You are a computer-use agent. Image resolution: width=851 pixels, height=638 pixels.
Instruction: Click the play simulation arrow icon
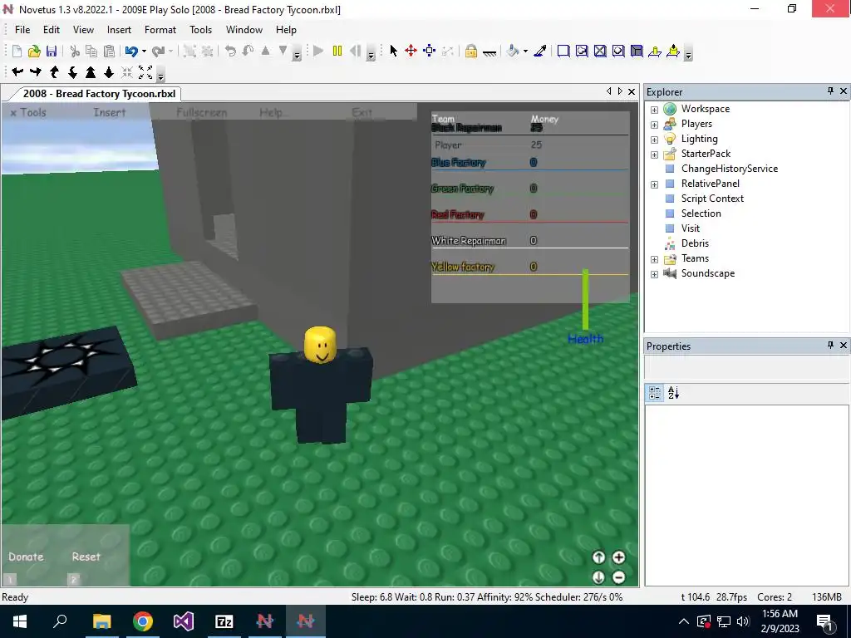(318, 51)
